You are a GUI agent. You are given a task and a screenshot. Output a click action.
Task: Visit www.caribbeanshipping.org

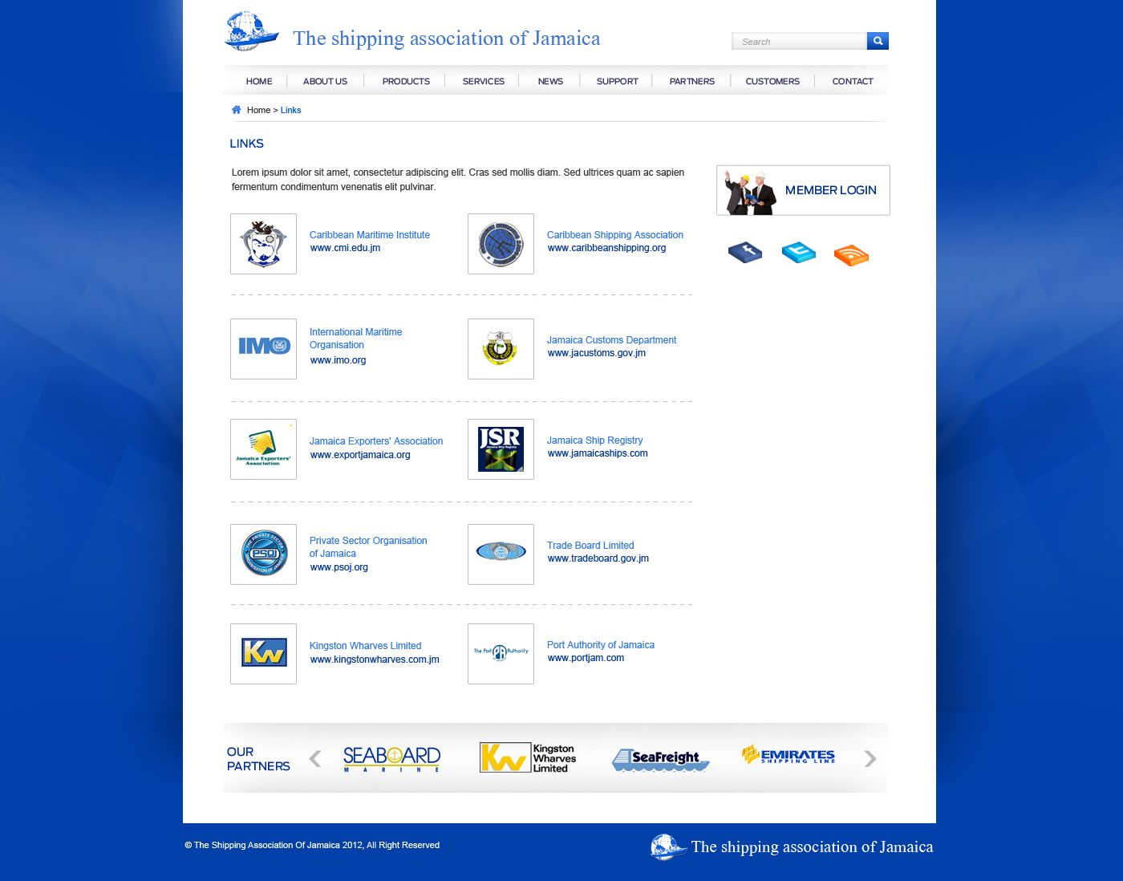click(x=607, y=248)
